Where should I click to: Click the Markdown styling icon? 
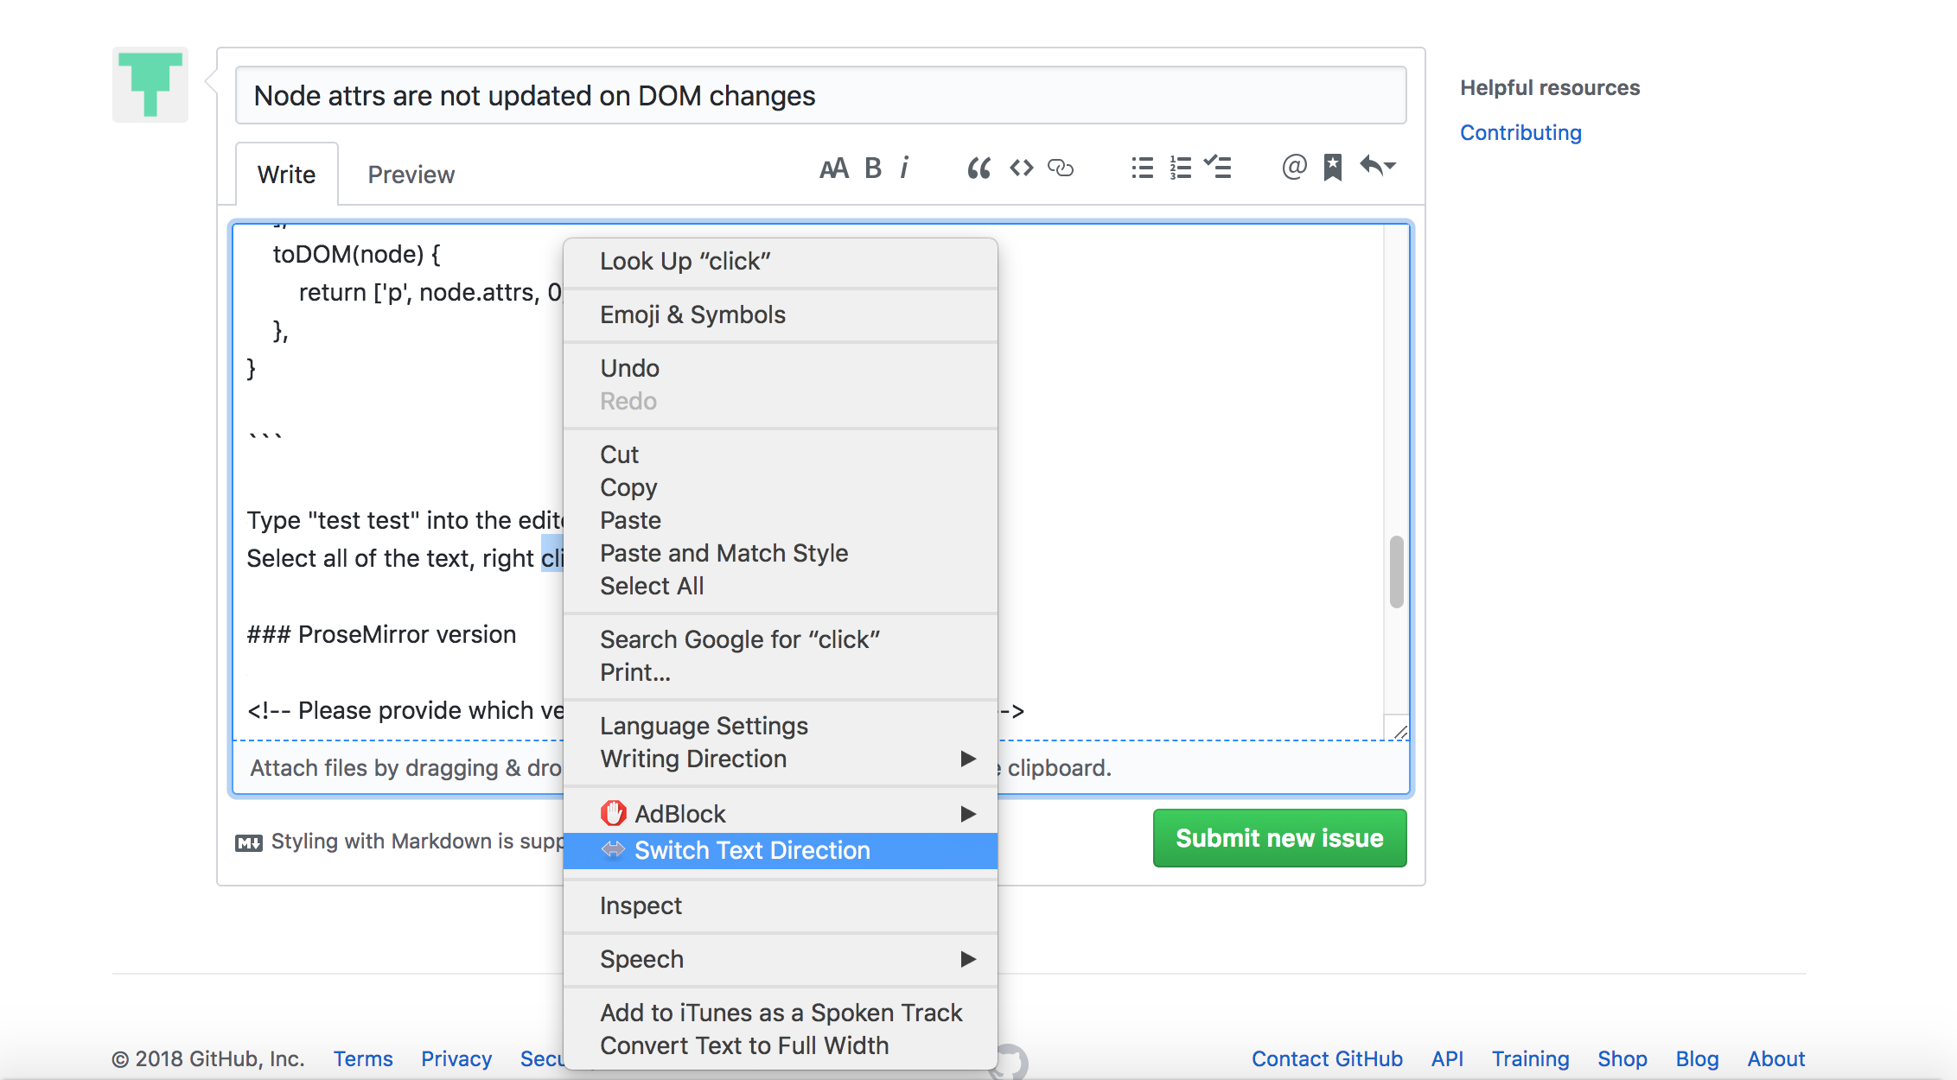[x=248, y=842]
